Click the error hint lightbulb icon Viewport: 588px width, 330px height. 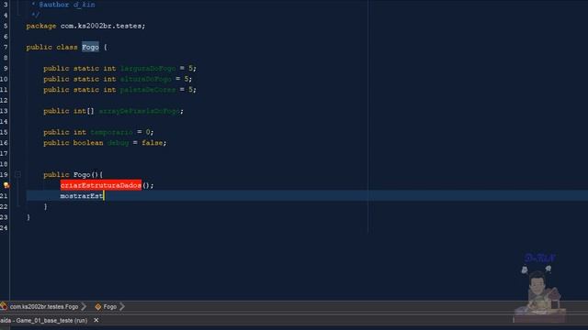tap(6, 185)
